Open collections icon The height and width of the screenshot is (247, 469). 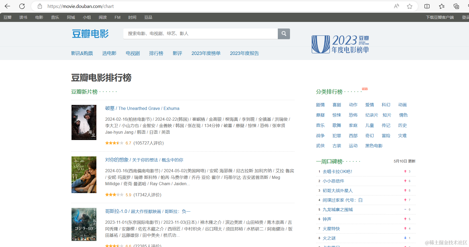(x=456, y=6)
